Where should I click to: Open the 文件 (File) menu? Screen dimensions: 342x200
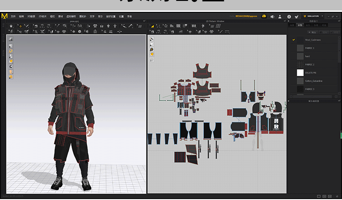(x=13, y=16)
